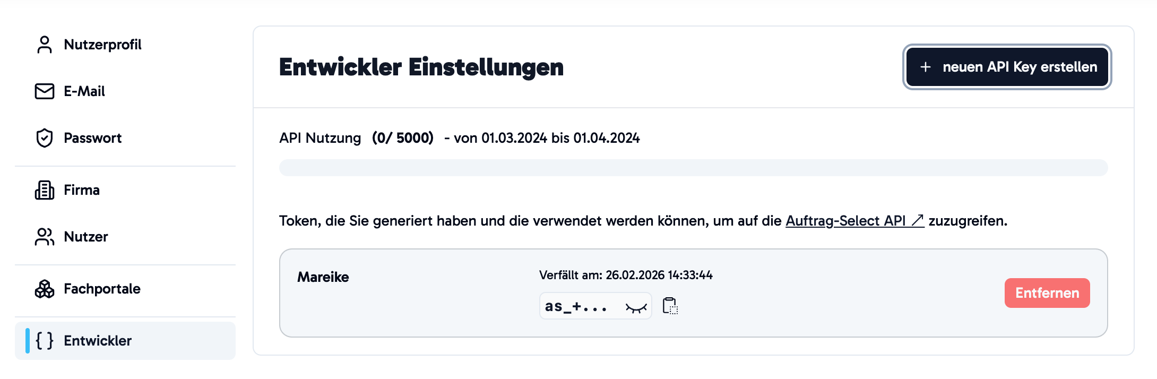Click the masked token field as_+...
1157x379 pixels.
595,306
